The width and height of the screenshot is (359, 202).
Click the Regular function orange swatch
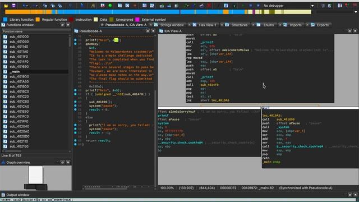tap(38, 20)
